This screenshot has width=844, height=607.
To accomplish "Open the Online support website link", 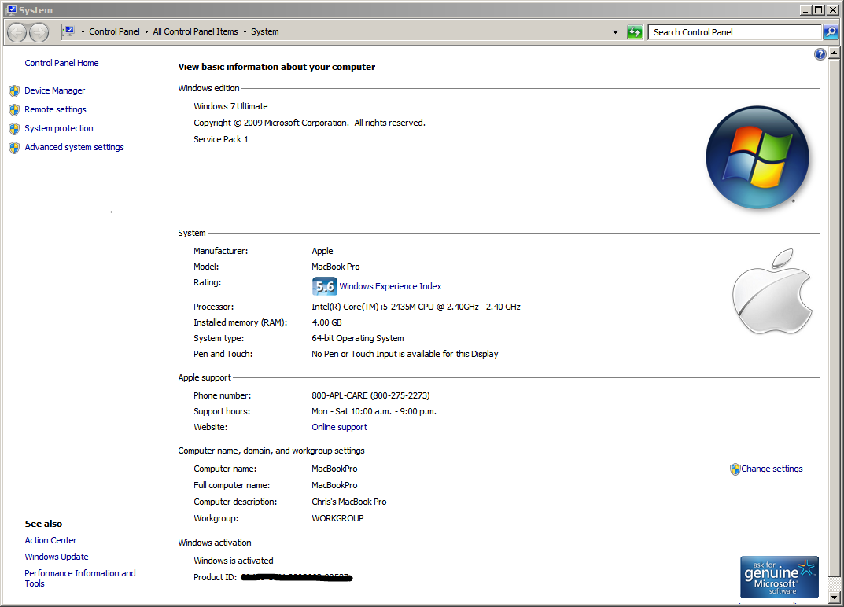I will [339, 427].
